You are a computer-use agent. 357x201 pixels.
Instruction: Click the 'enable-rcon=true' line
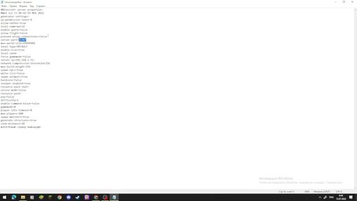click(x=12, y=50)
